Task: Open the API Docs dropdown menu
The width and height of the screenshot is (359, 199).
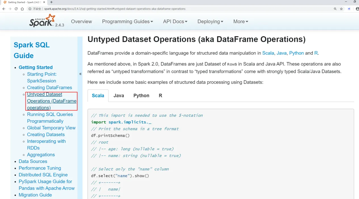Action: pos(175,22)
